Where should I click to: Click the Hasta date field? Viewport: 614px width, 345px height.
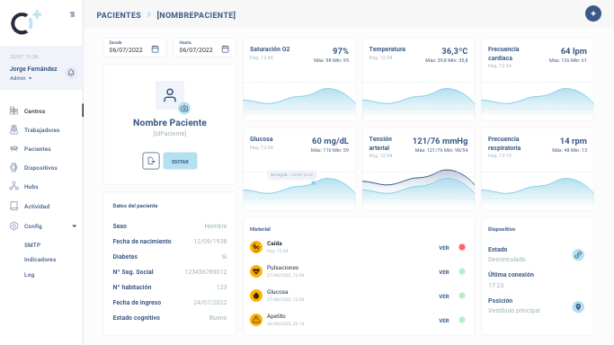point(205,48)
